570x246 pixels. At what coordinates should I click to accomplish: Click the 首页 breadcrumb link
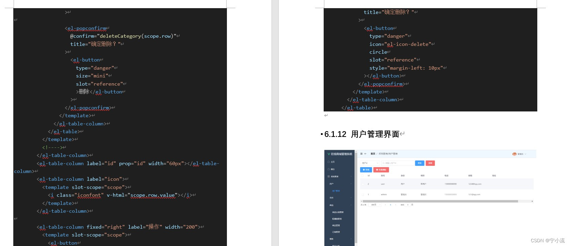[x=373, y=154]
